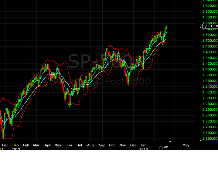Viewport: 218px width, 196px height.
Task: Click the 1,580.00 price axis label
Action: pyautogui.click(x=210, y=17)
